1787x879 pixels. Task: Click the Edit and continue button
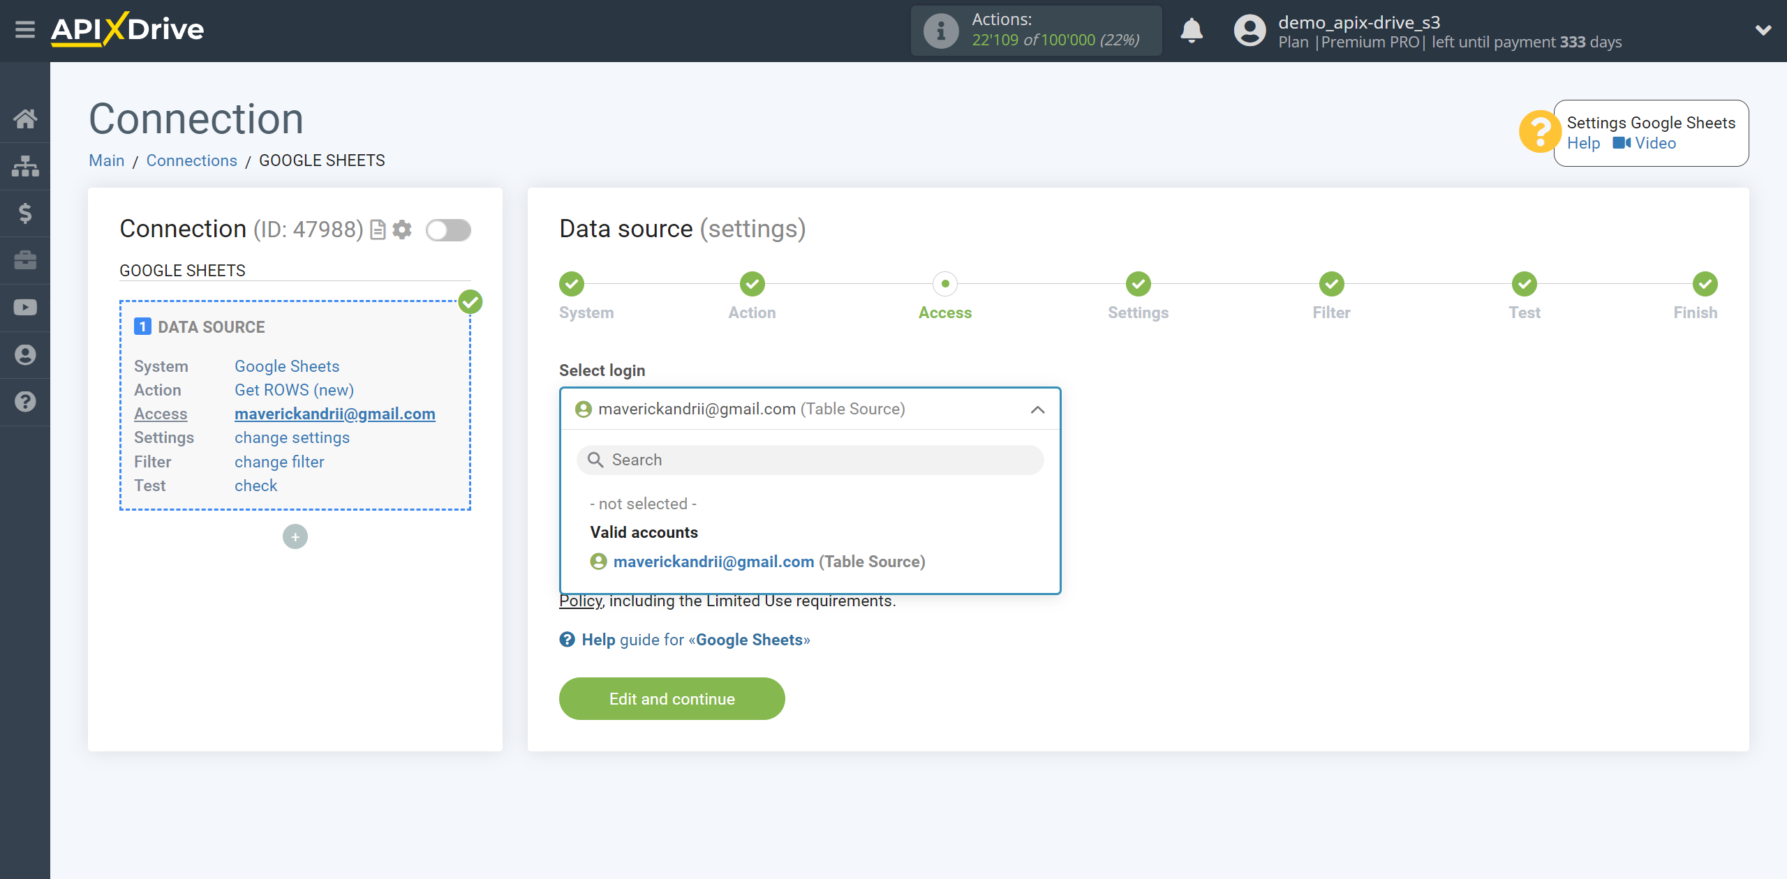point(672,698)
